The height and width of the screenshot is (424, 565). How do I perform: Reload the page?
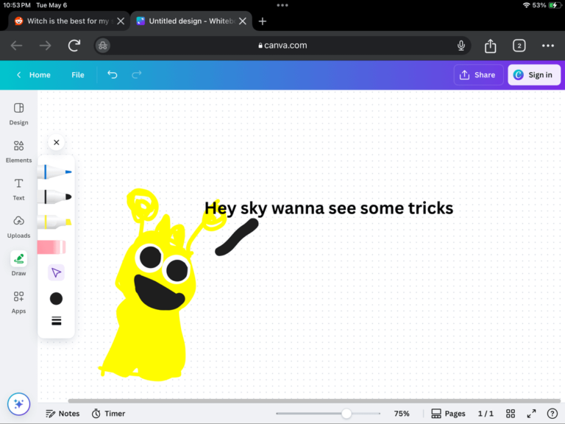pos(74,46)
